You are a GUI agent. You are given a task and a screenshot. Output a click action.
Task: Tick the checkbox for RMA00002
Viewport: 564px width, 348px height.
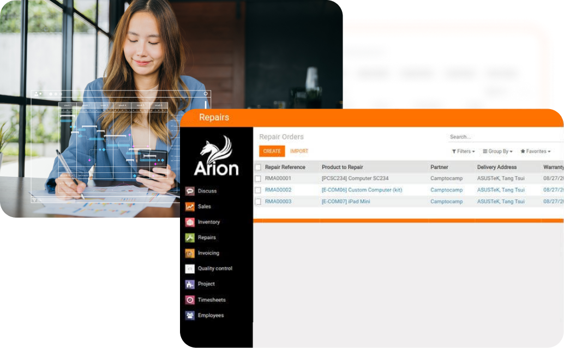coord(258,190)
